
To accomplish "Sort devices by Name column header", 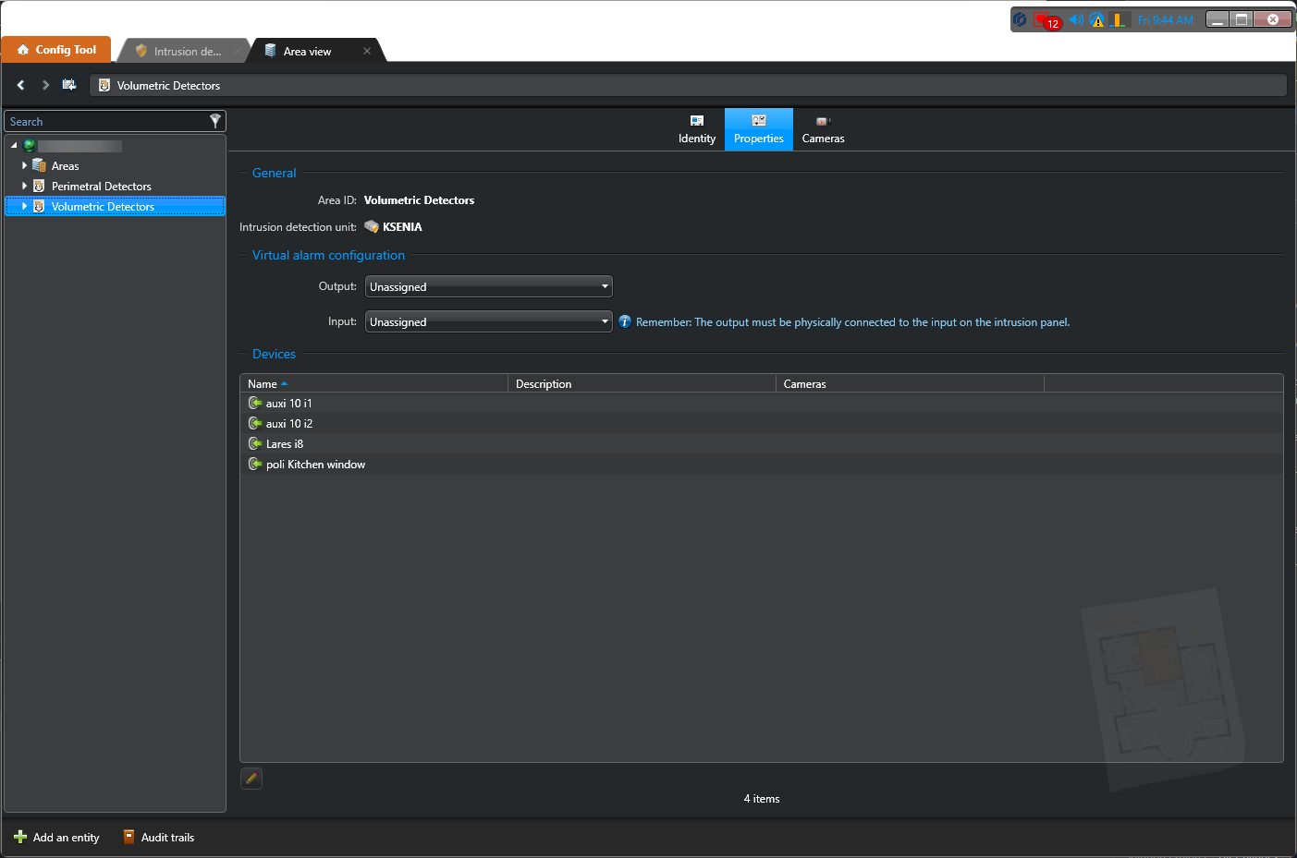I will 263,384.
